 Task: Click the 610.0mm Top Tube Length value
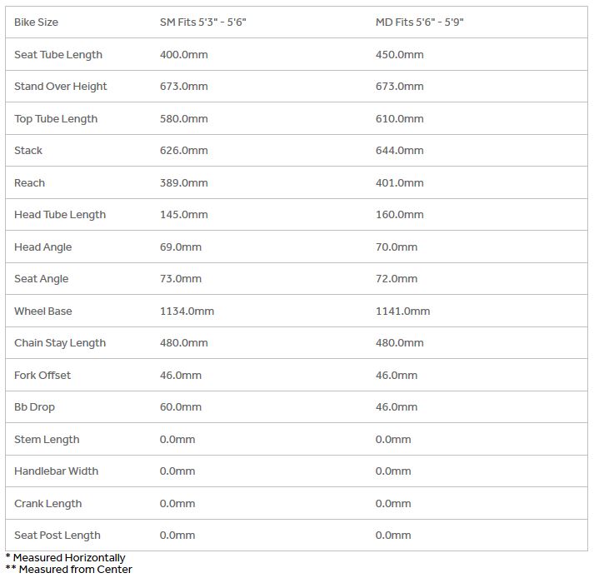click(x=399, y=119)
